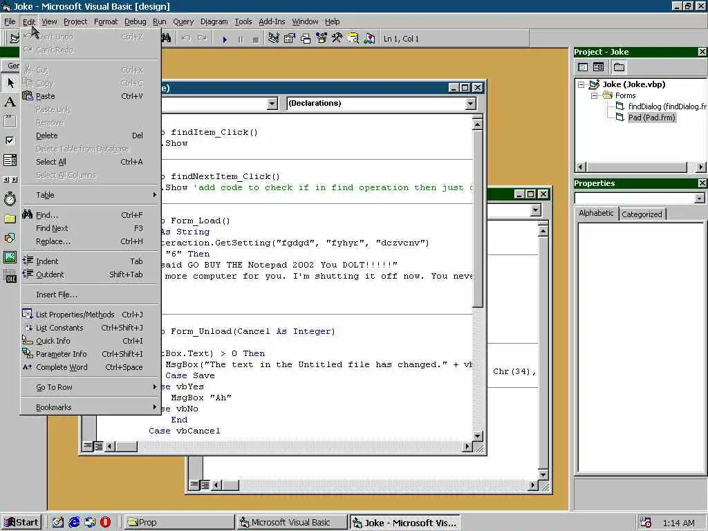Viewport: 708px width, 531px height.
Task: Choose Indent from the Edit menu
Action: [91, 261]
